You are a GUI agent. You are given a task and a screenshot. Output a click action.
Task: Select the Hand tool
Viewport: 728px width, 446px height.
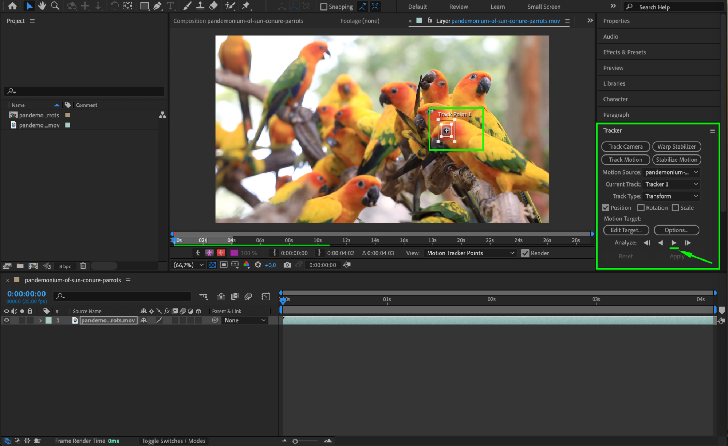(x=42, y=6)
